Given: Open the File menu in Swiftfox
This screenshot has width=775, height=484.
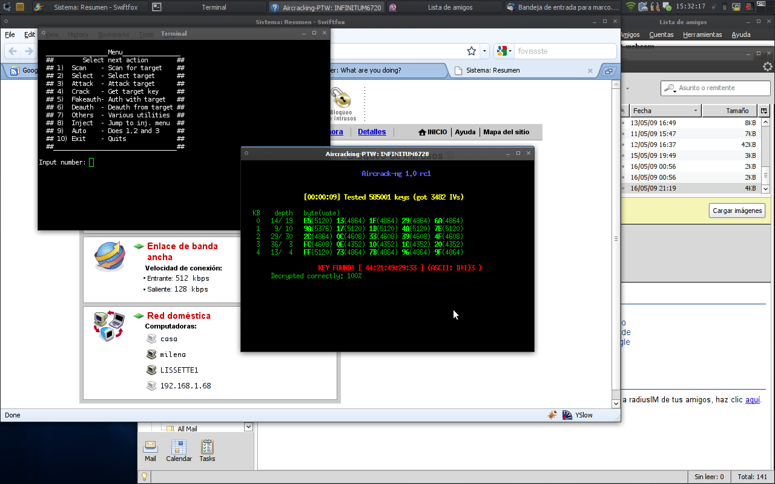Looking at the screenshot, I should (10, 34).
